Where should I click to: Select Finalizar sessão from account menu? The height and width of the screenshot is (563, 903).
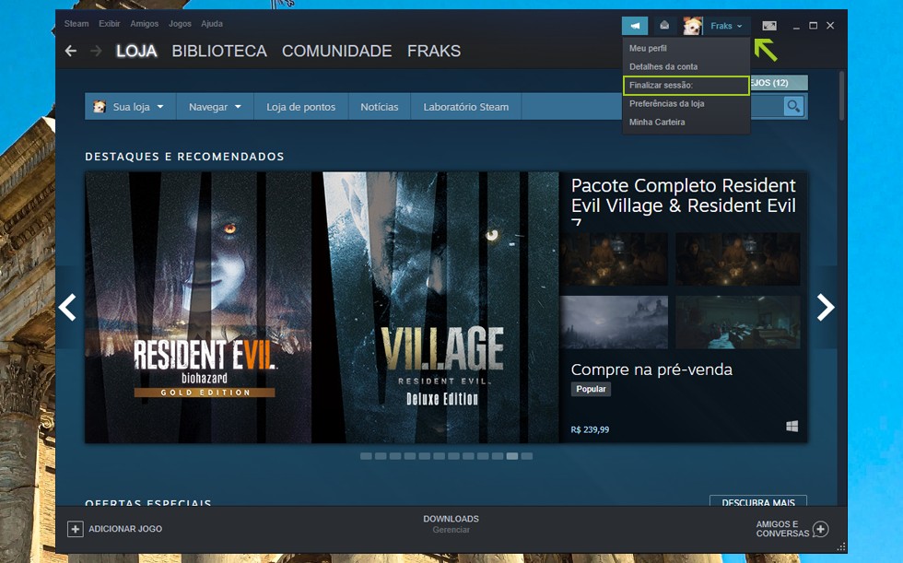[x=686, y=86]
